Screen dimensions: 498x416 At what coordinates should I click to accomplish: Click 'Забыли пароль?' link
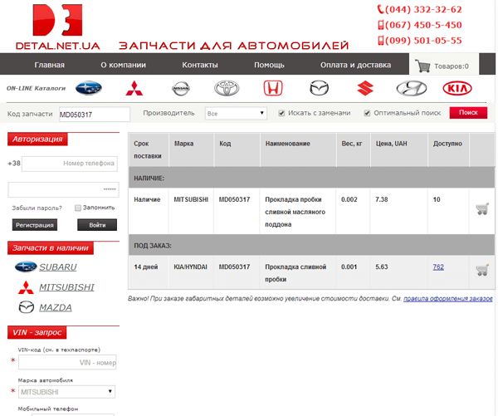pos(37,208)
